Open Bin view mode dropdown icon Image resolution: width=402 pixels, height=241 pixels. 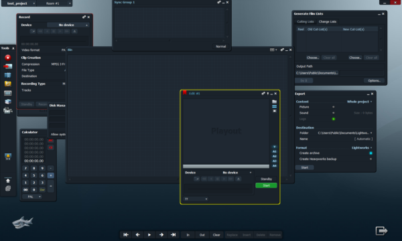pos(273,50)
